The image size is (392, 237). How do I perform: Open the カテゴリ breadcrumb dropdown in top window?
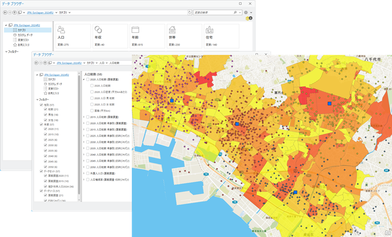tap(70, 12)
